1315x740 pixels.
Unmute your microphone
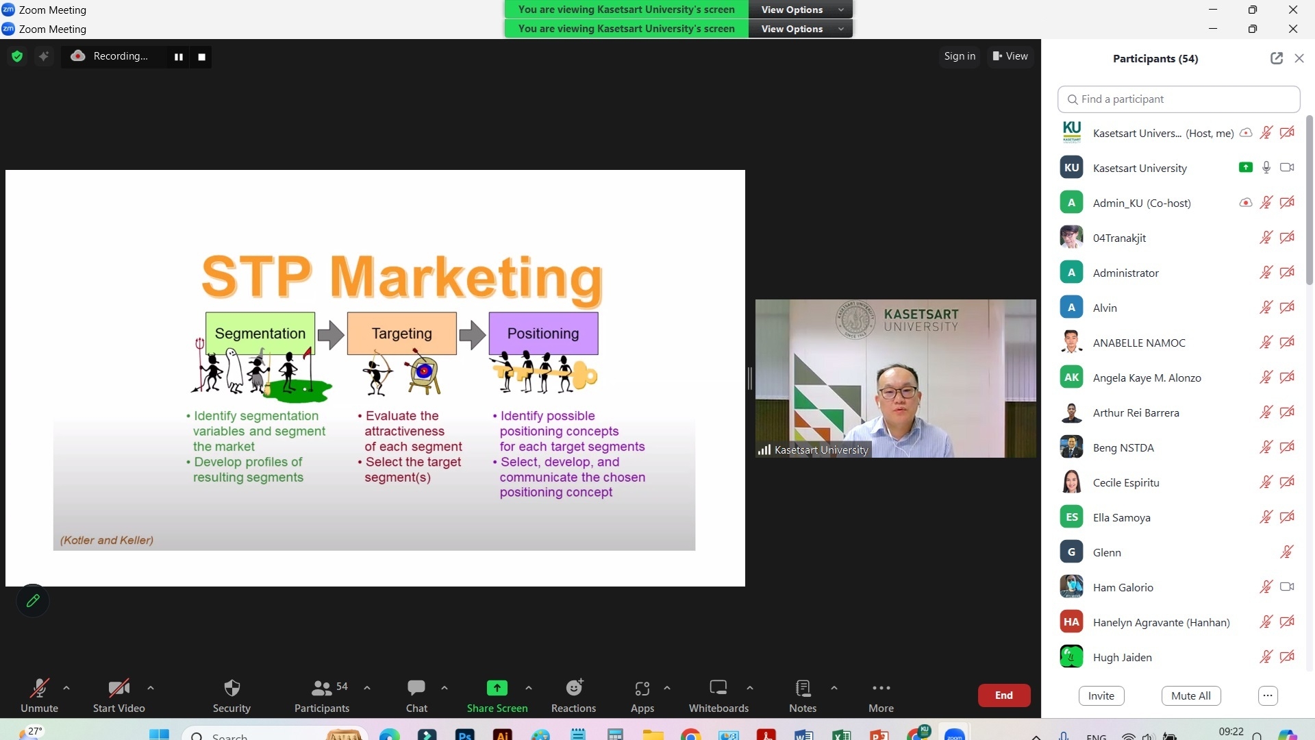(39, 695)
